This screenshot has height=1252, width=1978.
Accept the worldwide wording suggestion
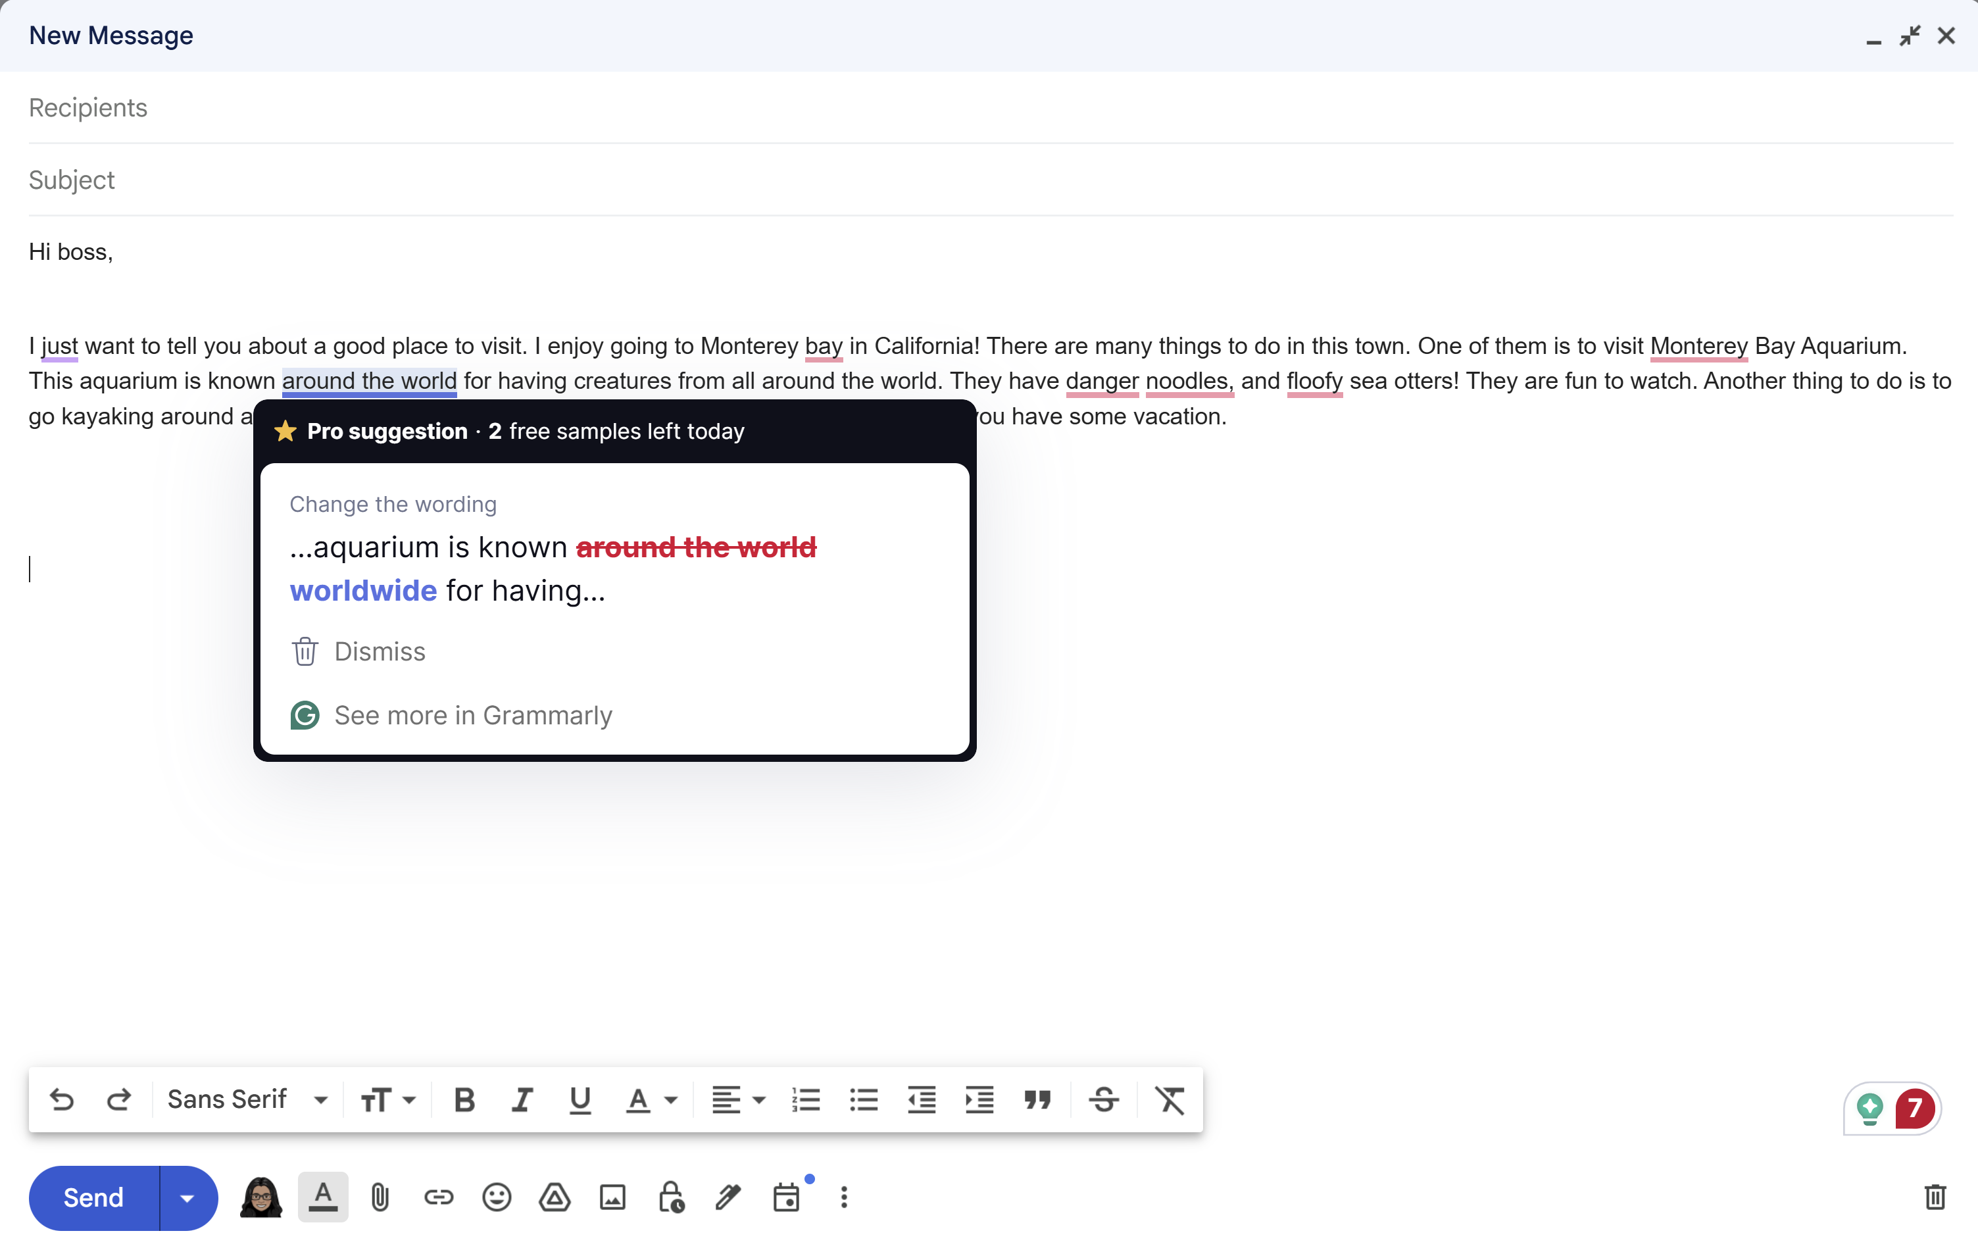[364, 590]
